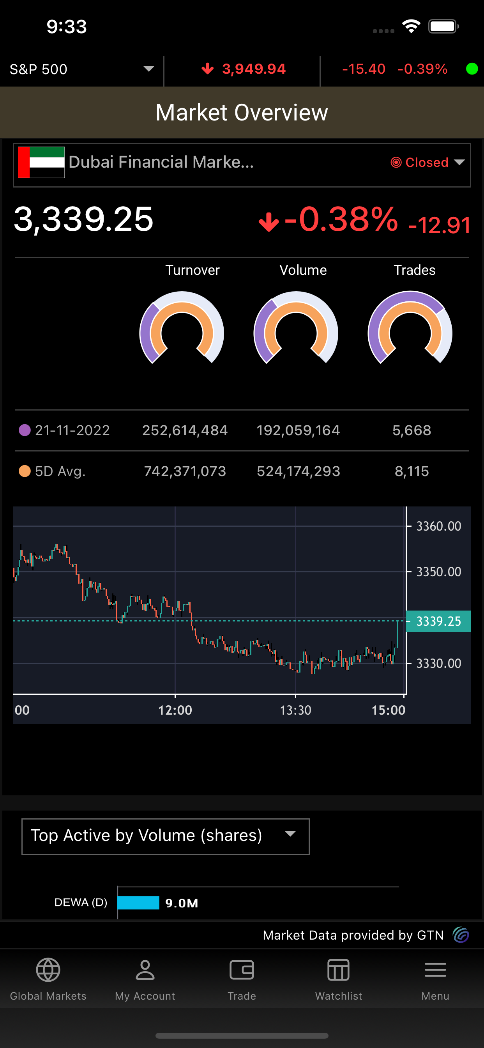Tap the index change -12.91

(439, 225)
